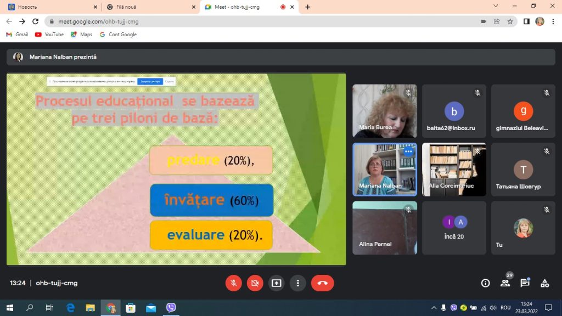562x316 pixels.
Task: Click the blue button in screen-sharing banner
Action: pos(150,82)
